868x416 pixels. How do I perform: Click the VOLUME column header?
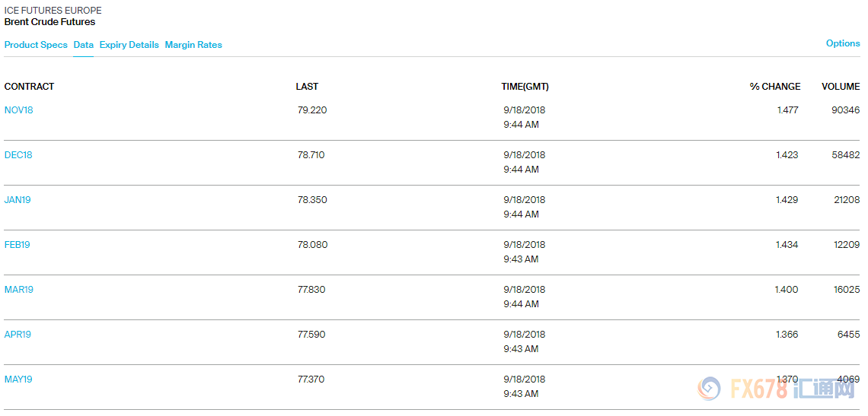(841, 86)
